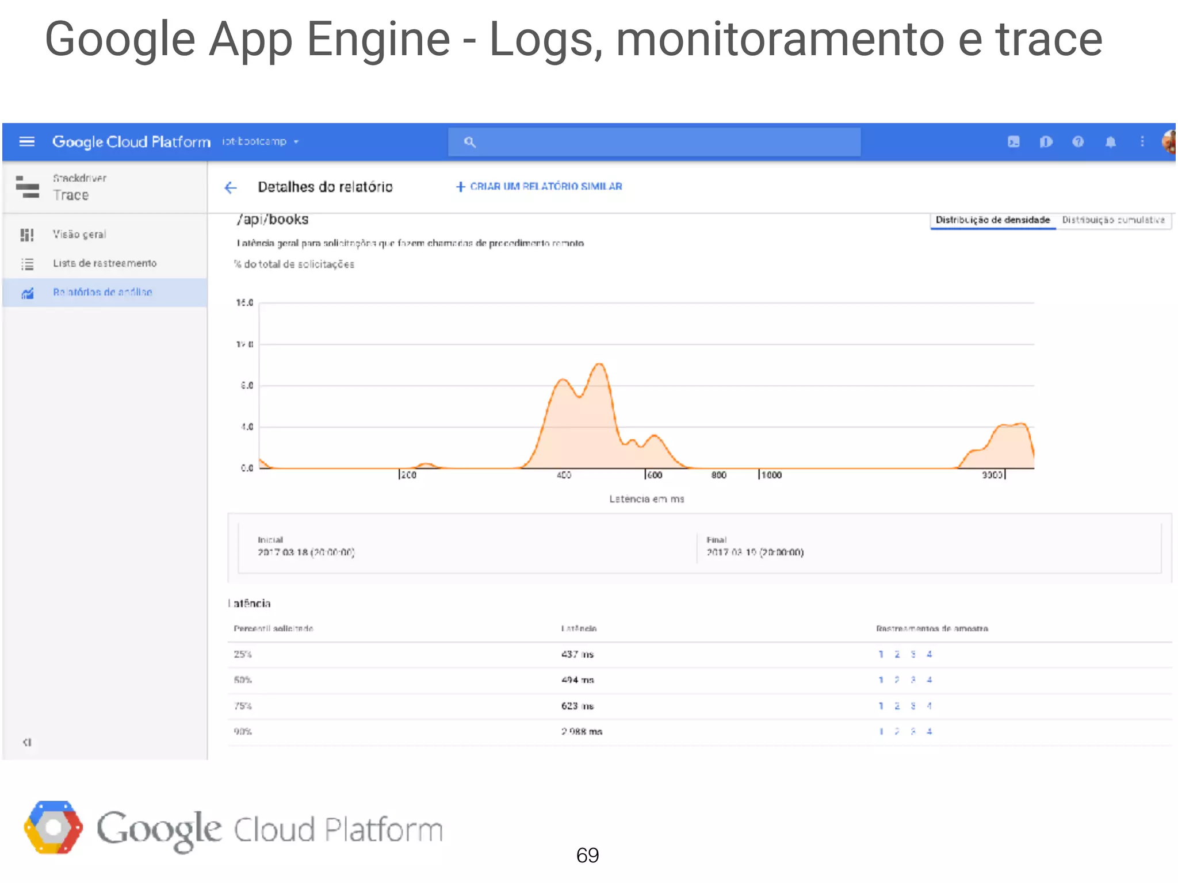The height and width of the screenshot is (883, 1178).
Task: Click the Visão geral dashboard icon
Action: (x=27, y=235)
